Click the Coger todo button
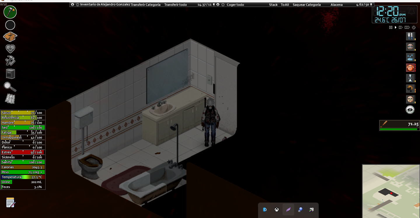The height and width of the screenshot is (218, 420). coord(235,5)
